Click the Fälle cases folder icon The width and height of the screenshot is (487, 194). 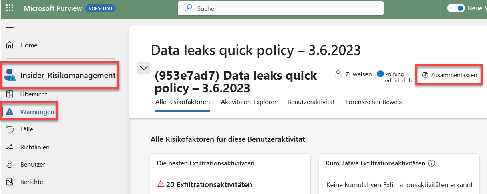tap(10, 129)
